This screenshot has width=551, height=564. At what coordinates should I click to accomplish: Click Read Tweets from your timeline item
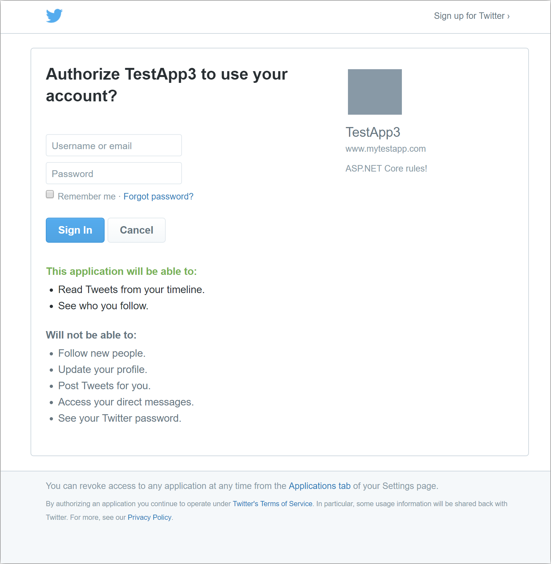131,289
